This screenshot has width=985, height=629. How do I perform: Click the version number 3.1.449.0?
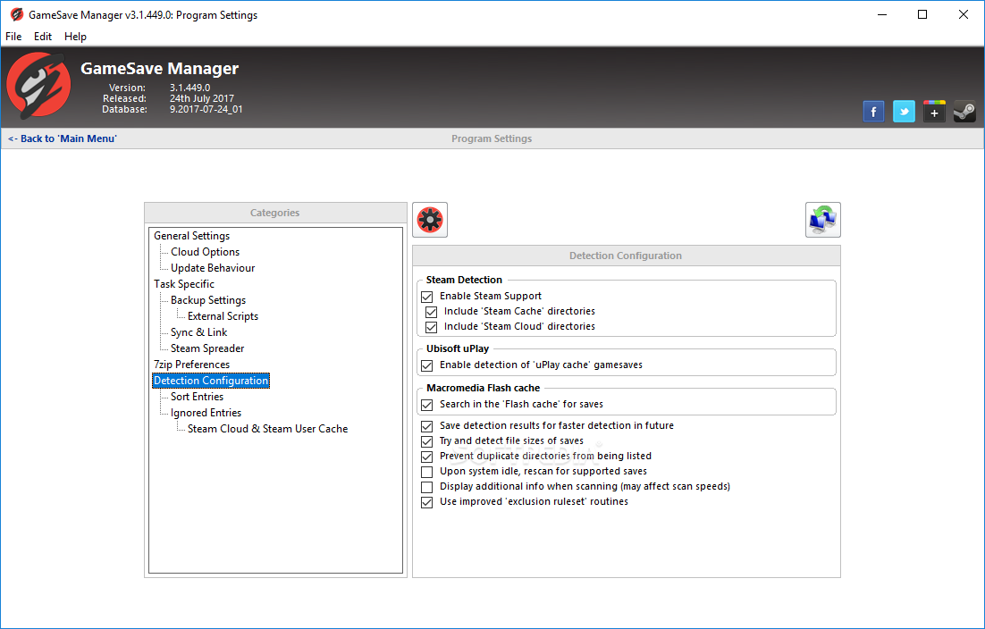[x=189, y=88]
